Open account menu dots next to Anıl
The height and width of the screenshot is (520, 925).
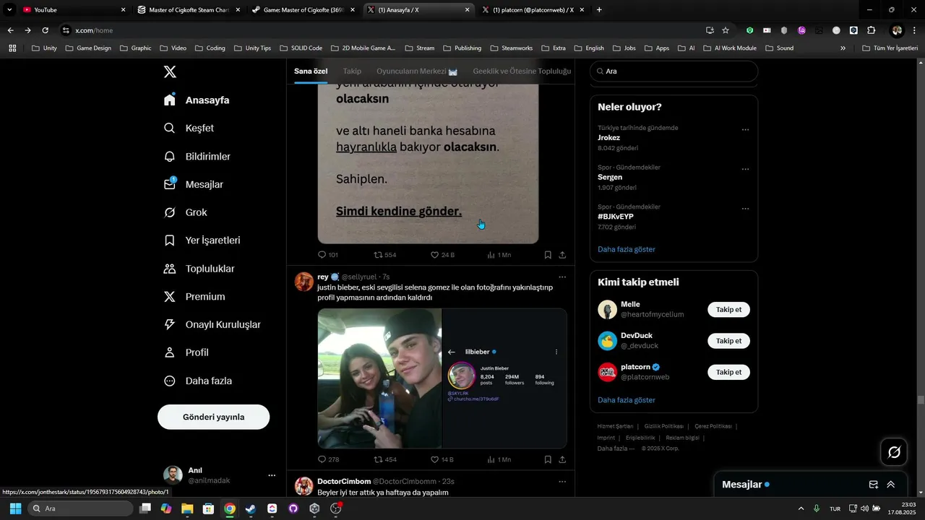(272, 475)
